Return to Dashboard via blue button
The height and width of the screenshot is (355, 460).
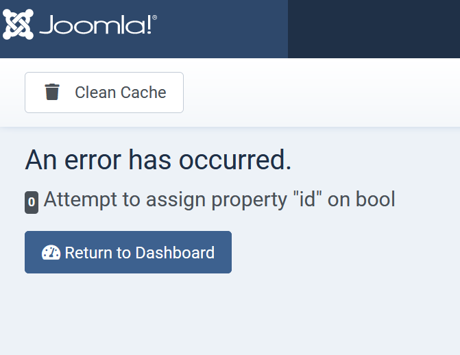pyautogui.click(x=128, y=252)
